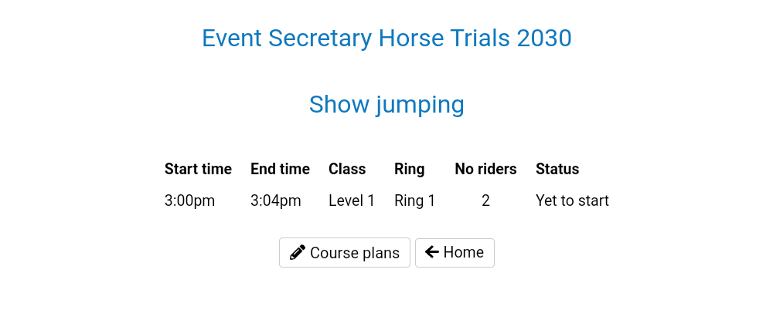Select the 3:04pm end time cell

point(276,201)
